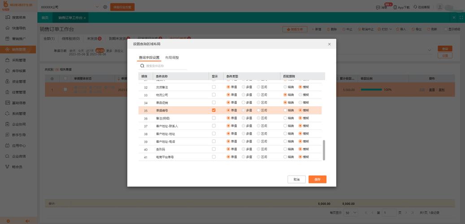Image resolution: width=465 pixels, height=224 pixels.
Task: Open 企业协同 icon in sidebar
Action: pyautogui.click(x=8, y=124)
